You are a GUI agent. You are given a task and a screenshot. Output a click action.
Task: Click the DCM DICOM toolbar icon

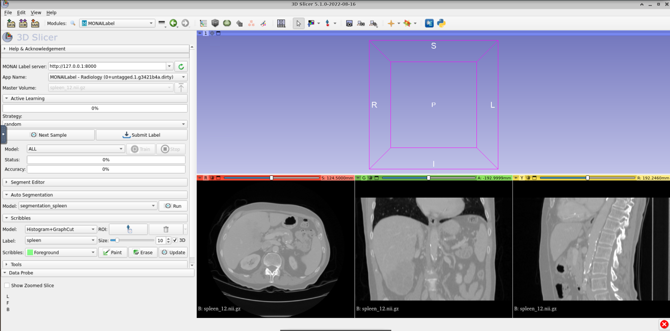tap(23, 23)
